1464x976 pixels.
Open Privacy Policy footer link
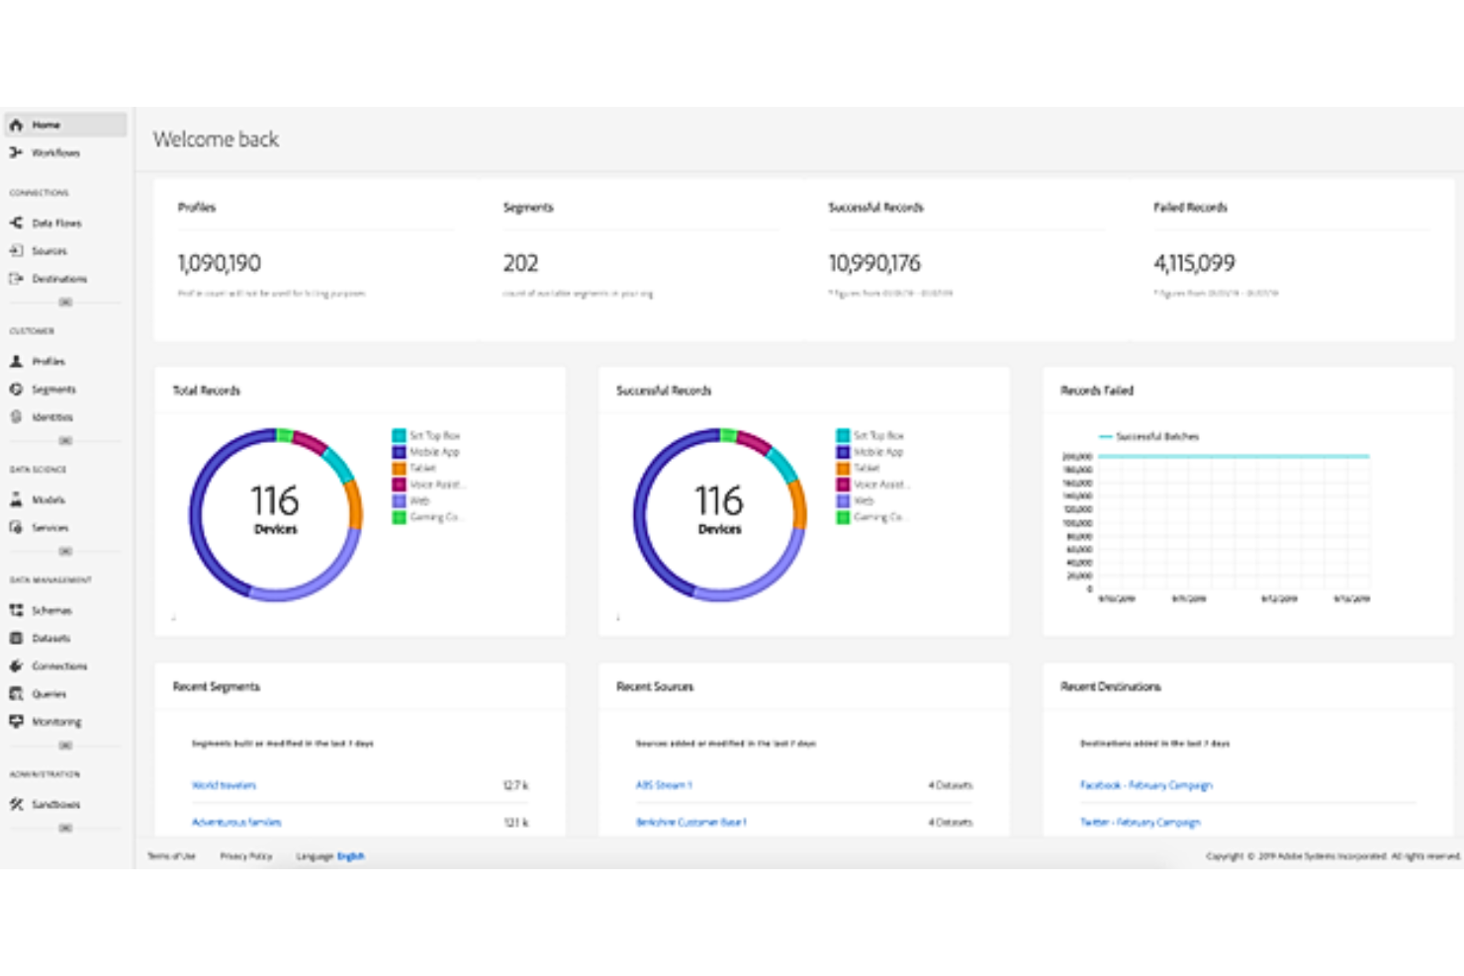tap(245, 856)
